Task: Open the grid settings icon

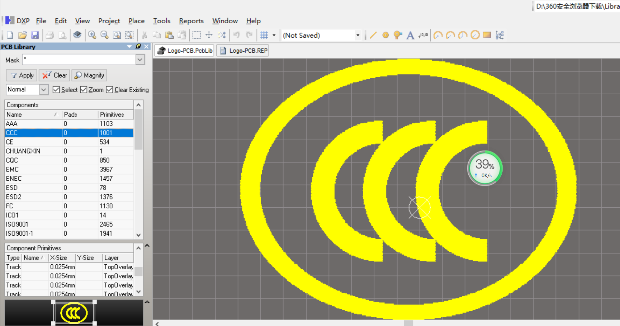Action: [264, 35]
